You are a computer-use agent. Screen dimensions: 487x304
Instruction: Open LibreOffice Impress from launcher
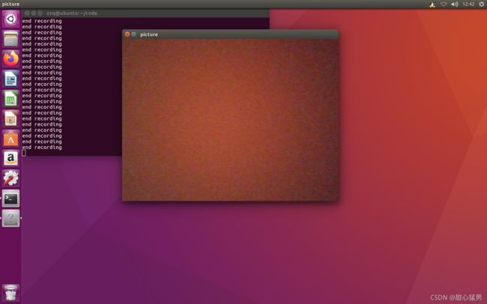coord(10,118)
